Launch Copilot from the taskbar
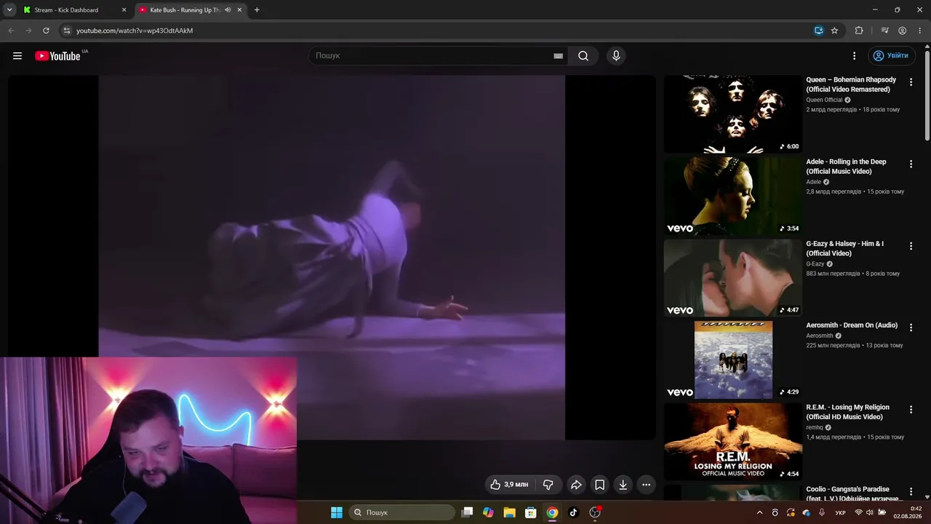This screenshot has width=931, height=524. coord(488,512)
